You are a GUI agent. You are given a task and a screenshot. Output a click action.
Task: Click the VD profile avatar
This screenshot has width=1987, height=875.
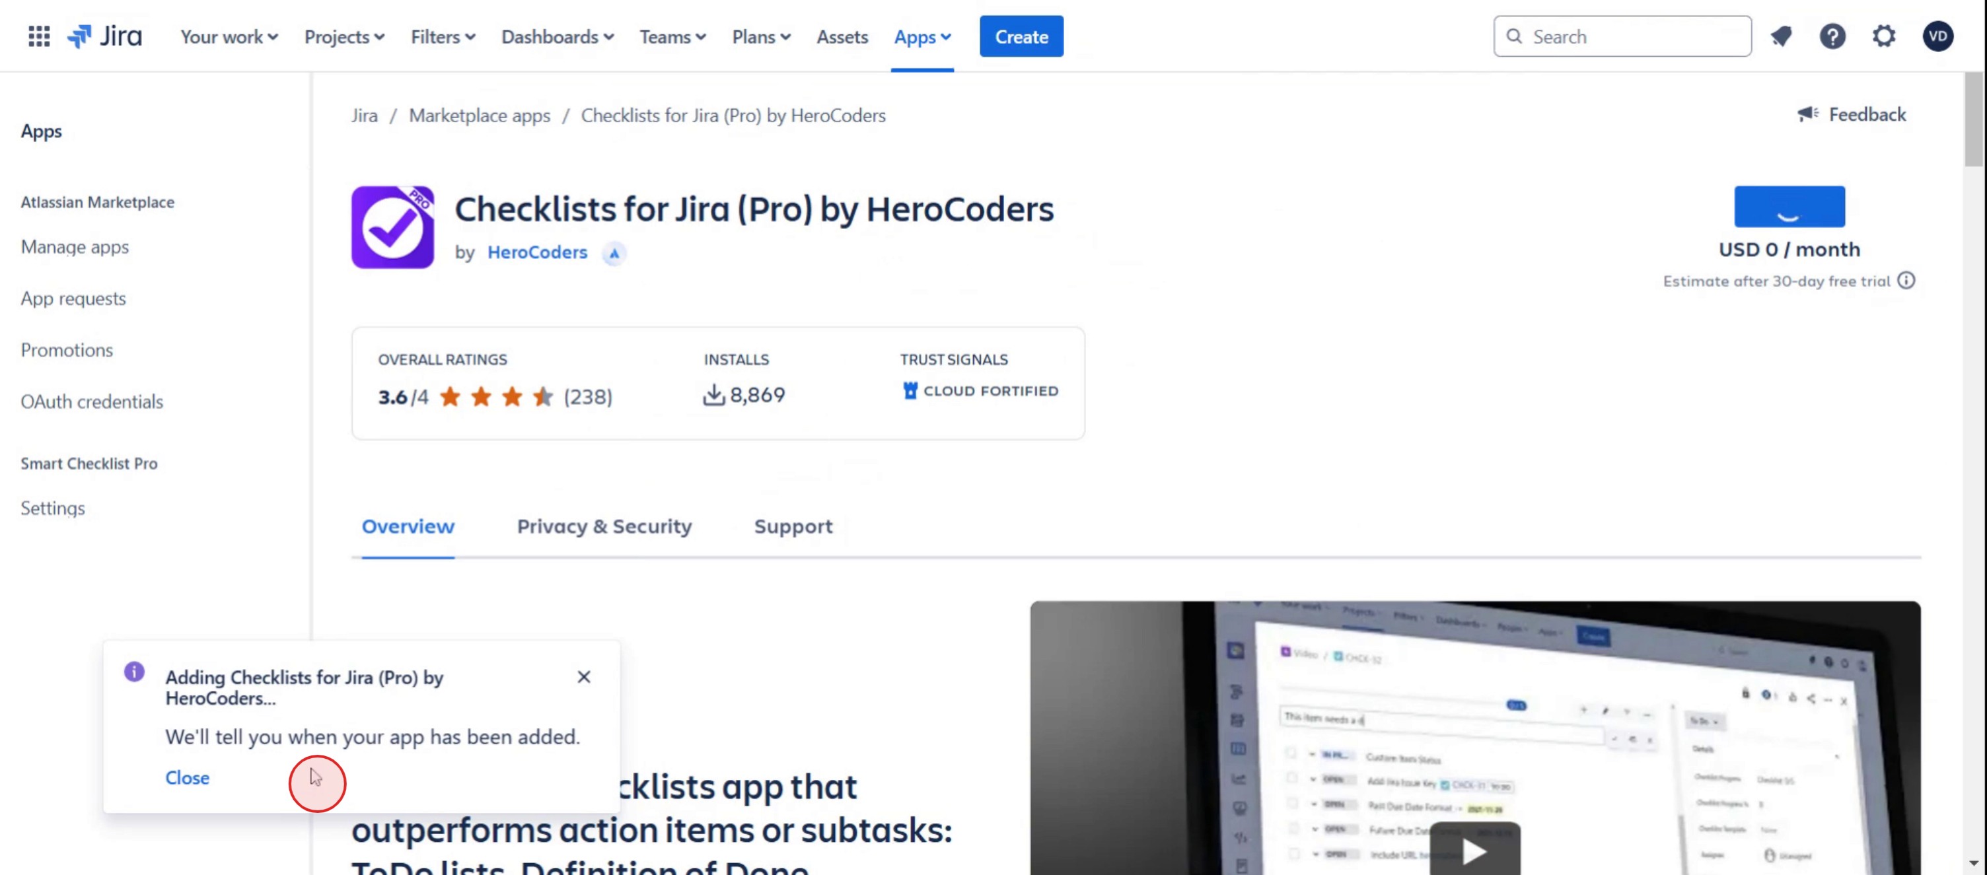click(x=1937, y=36)
